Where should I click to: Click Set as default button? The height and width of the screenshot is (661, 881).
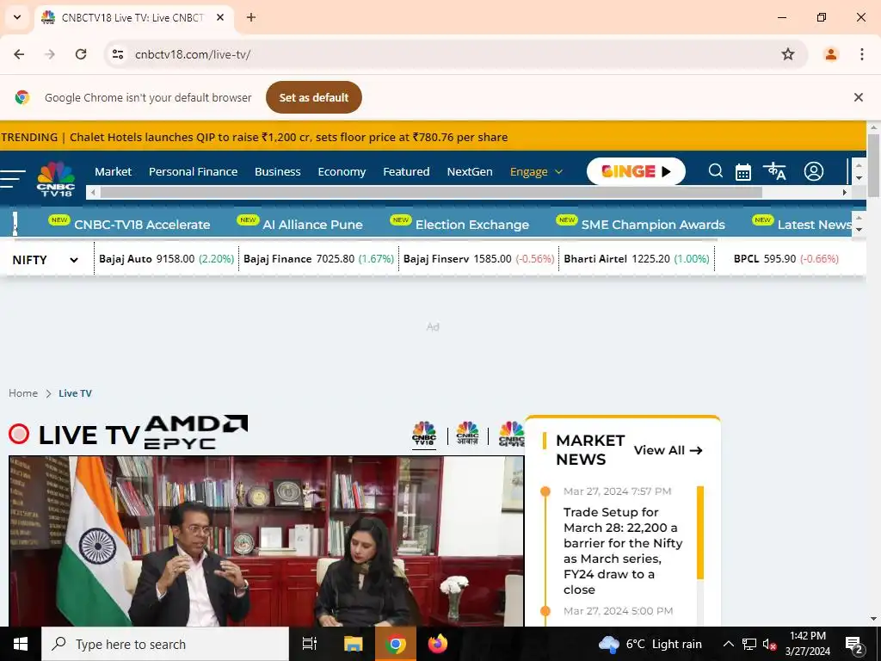tap(313, 97)
